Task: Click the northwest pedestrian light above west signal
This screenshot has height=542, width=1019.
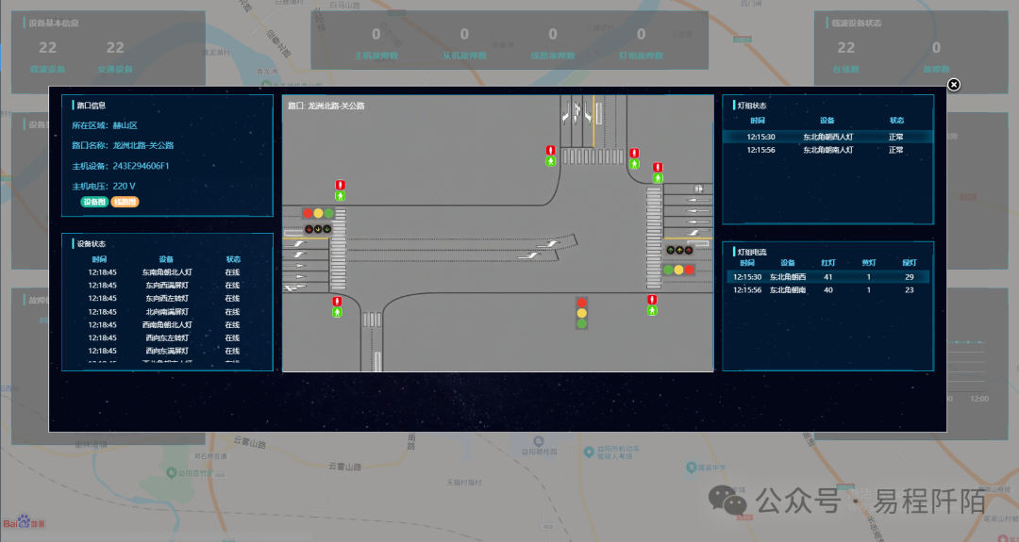Action: (x=340, y=190)
